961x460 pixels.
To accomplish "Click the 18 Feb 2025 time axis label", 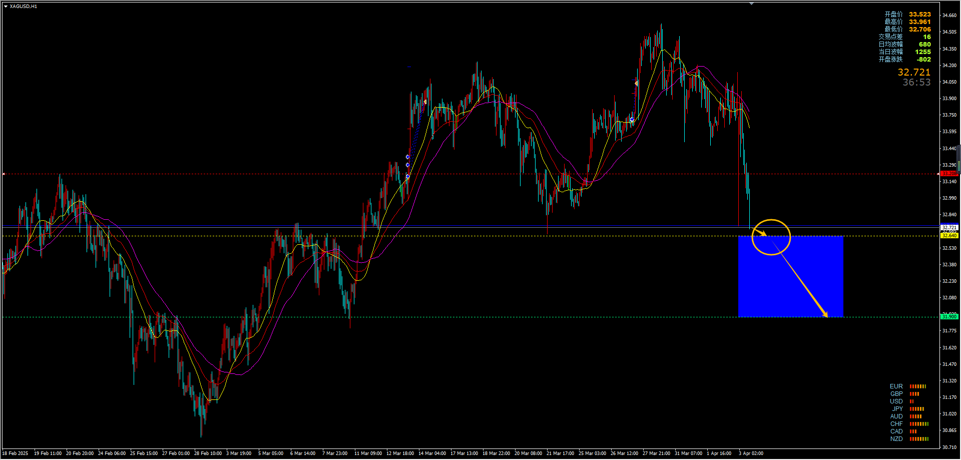I will pyautogui.click(x=15, y=453).
